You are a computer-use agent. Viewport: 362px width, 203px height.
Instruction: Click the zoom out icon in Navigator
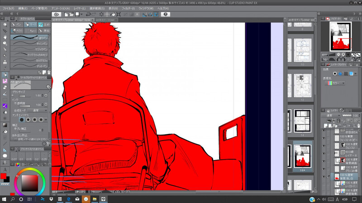point(338,55)
